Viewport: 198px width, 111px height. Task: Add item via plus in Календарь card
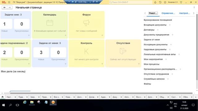66,35
